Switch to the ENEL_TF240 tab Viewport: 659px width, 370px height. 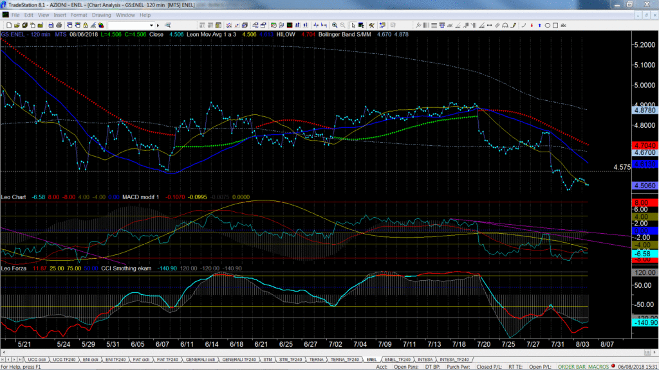coord(398,360)
